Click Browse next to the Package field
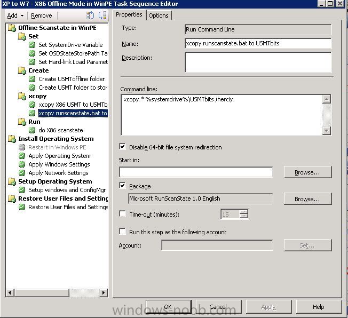This screenshot has height=318, width=348. point(307,199)
